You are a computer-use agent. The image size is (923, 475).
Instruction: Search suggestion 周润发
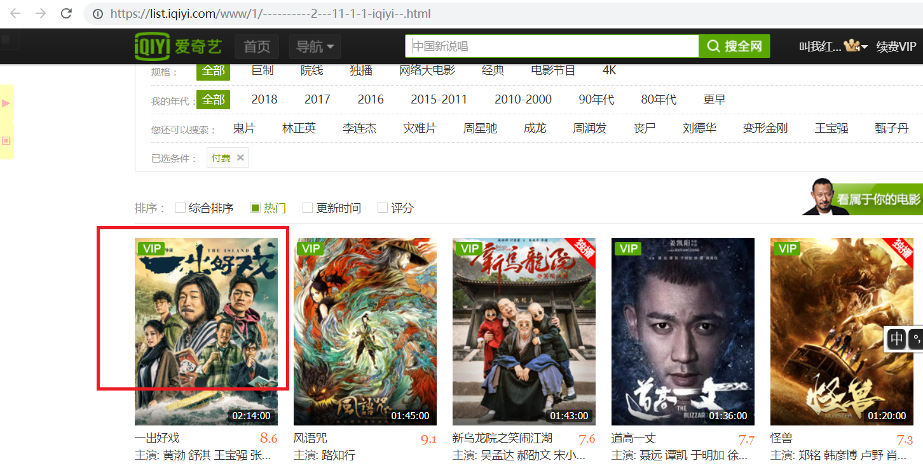pos(590,128)
